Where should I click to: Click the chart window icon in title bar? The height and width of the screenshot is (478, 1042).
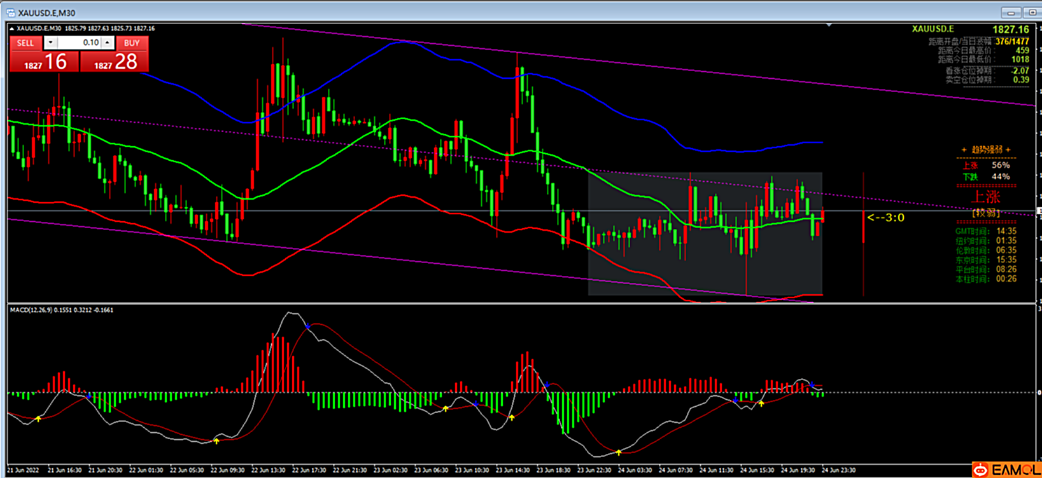[10, 13]
